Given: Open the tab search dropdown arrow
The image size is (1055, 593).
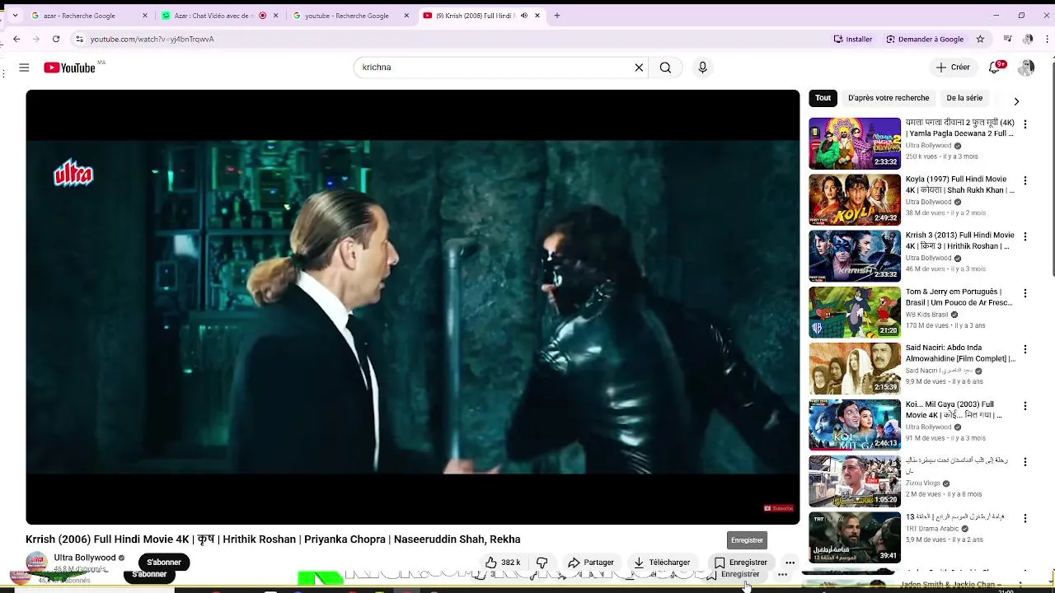Looking at the screenshot, I should click(15, 16).
